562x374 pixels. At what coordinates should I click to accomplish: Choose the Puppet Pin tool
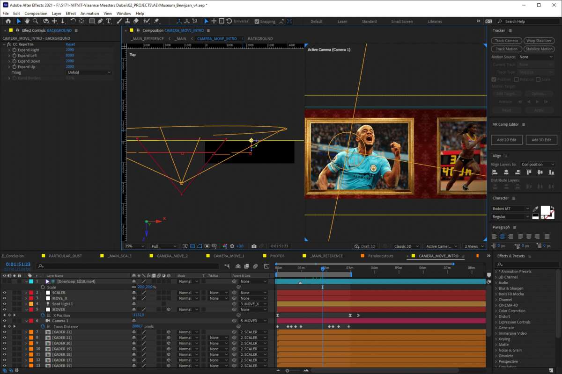point(156,21)
